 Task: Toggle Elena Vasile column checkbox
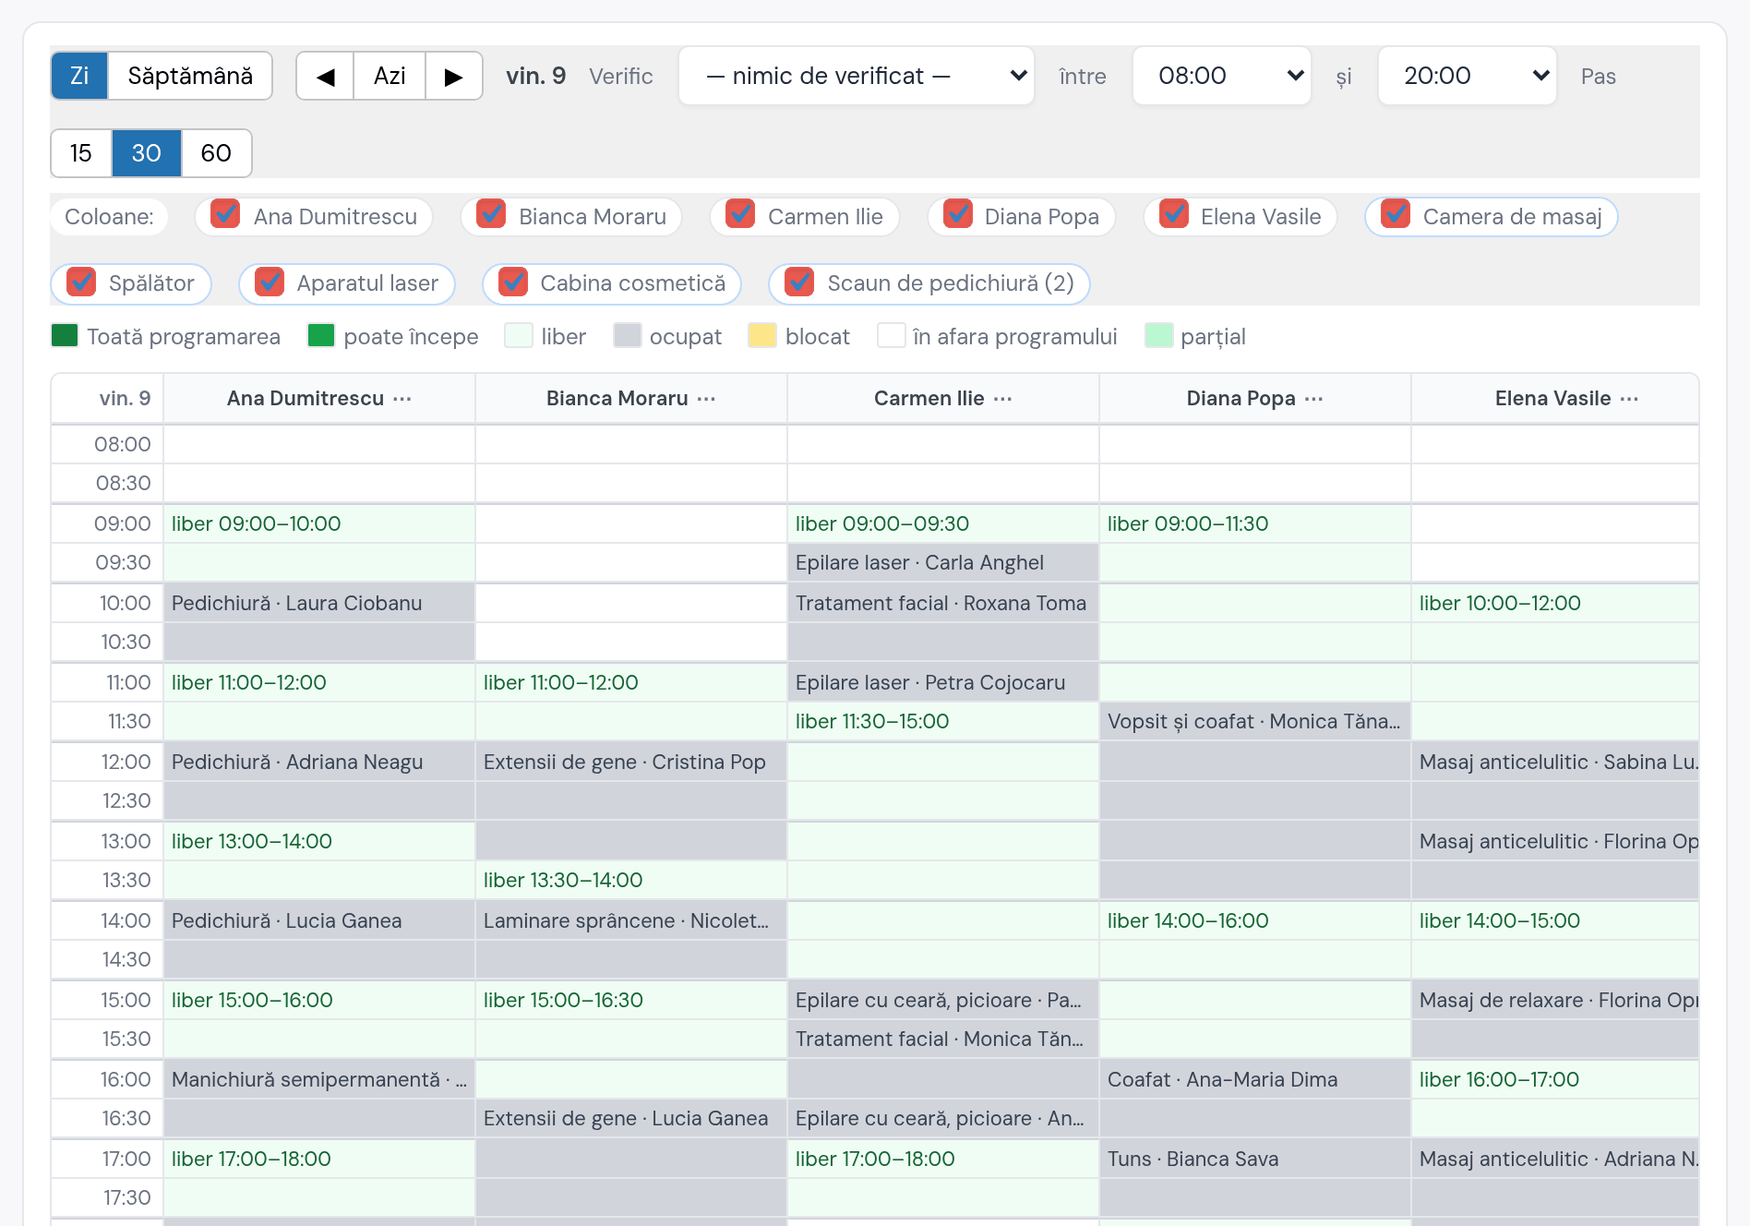(x=1174, y=214)
